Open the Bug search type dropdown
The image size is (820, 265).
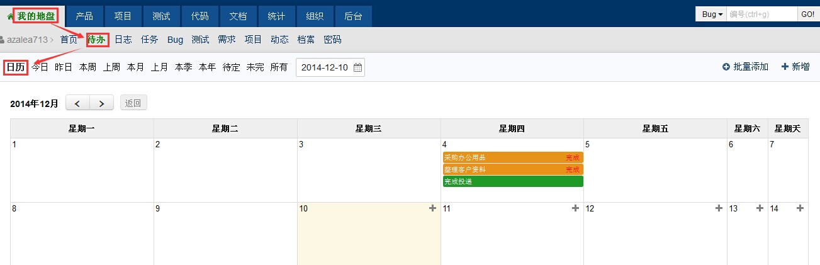pos(712,14)
